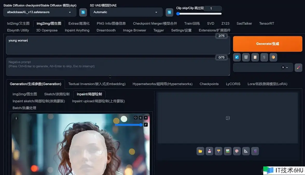Select the Inpaint sub-tab
Screen dimensions: 305x175
(x=89, y=94)
